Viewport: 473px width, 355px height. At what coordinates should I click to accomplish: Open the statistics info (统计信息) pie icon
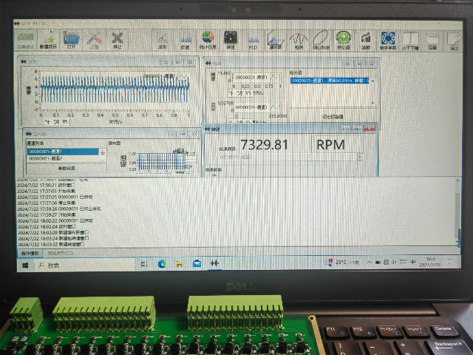208,39
